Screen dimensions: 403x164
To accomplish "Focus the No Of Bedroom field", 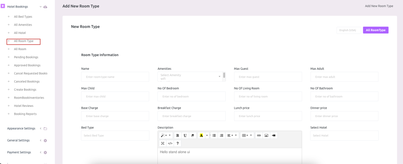I will pos(192,96).
